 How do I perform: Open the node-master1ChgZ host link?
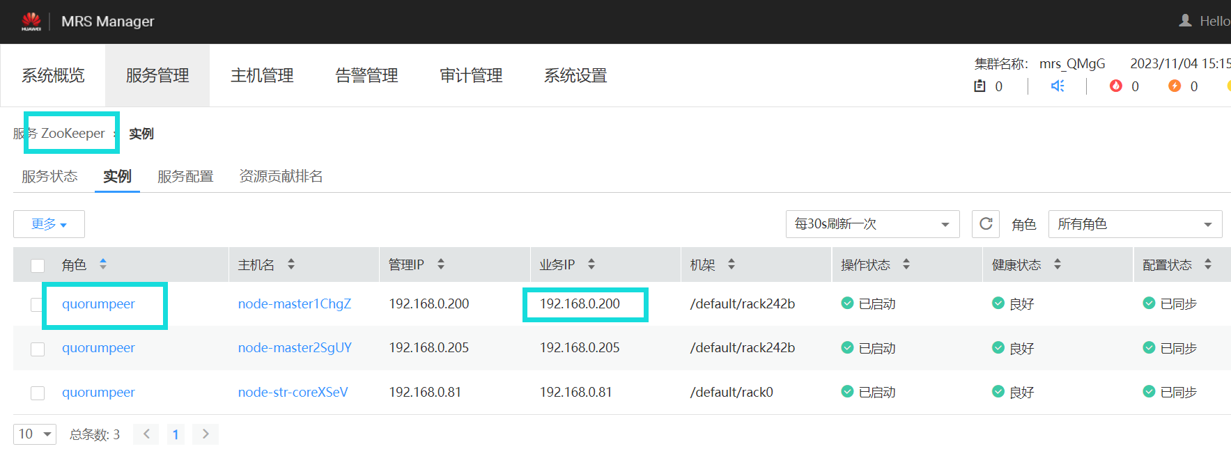click(x=294, y=303)
